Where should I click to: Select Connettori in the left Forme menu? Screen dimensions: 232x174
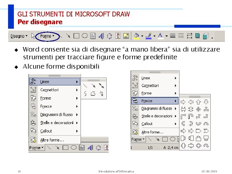tap(55, 90)
